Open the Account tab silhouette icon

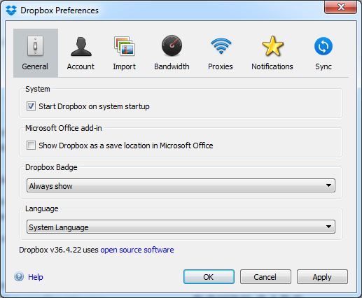tap(81, 46)
